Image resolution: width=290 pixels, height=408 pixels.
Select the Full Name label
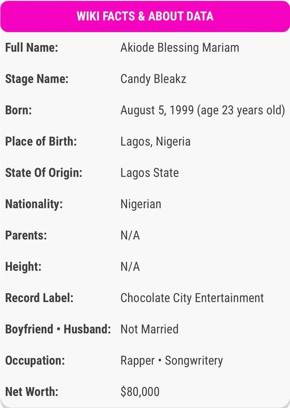coord(31,48)
